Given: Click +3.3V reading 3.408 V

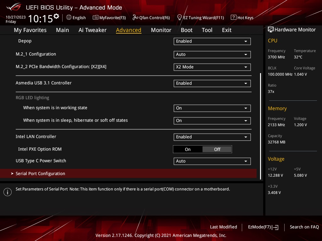Looking at the screenshot, I should [x=274, y=193].
